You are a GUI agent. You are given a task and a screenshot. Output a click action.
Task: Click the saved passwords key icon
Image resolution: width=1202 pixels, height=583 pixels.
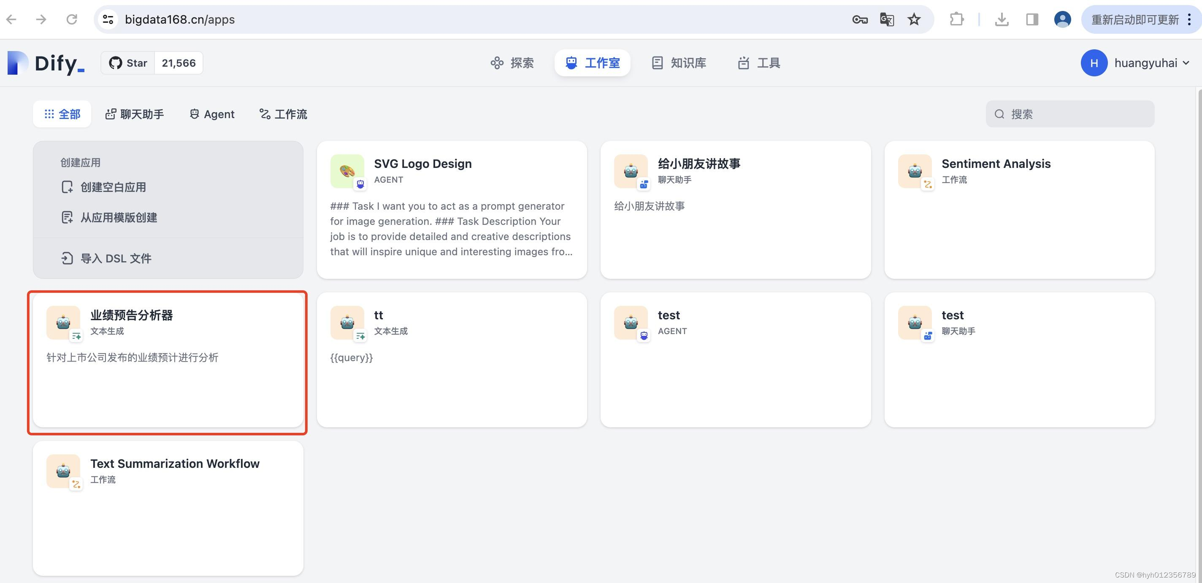coord(859,19)
